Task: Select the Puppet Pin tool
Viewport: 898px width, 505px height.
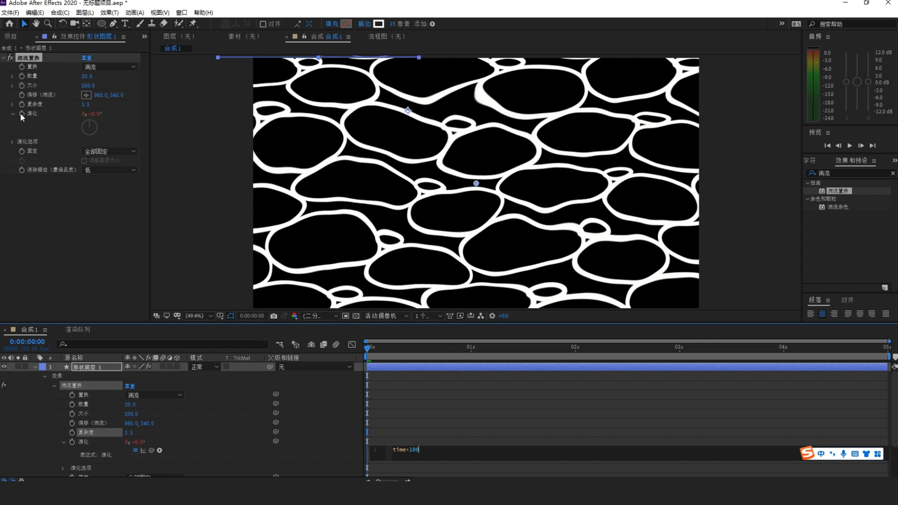Action: tap(193, 23)
